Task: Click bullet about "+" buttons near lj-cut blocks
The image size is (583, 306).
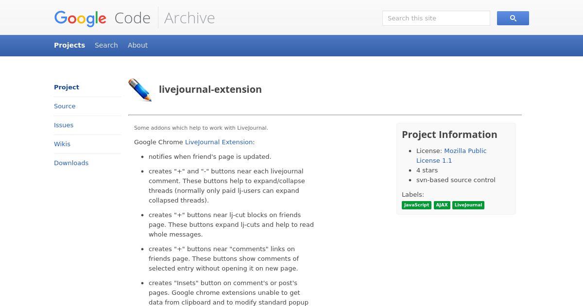Action: (231, 225)
